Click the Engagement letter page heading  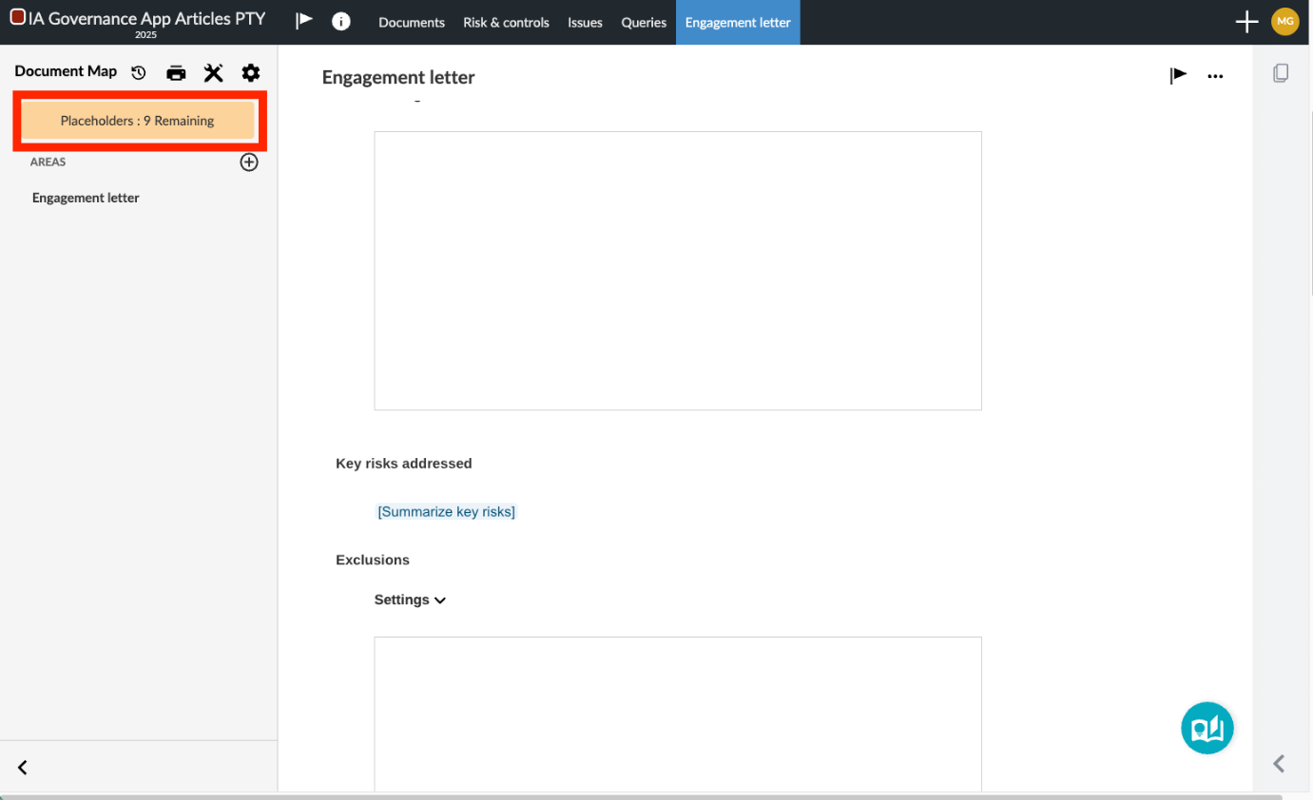(398, 78)
